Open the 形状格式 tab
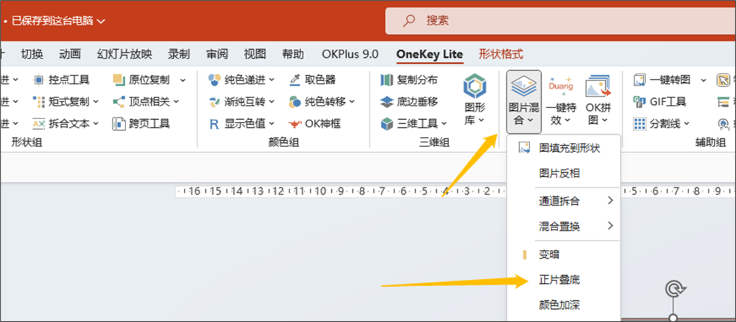Screen dimensions: 736x322 501,54
